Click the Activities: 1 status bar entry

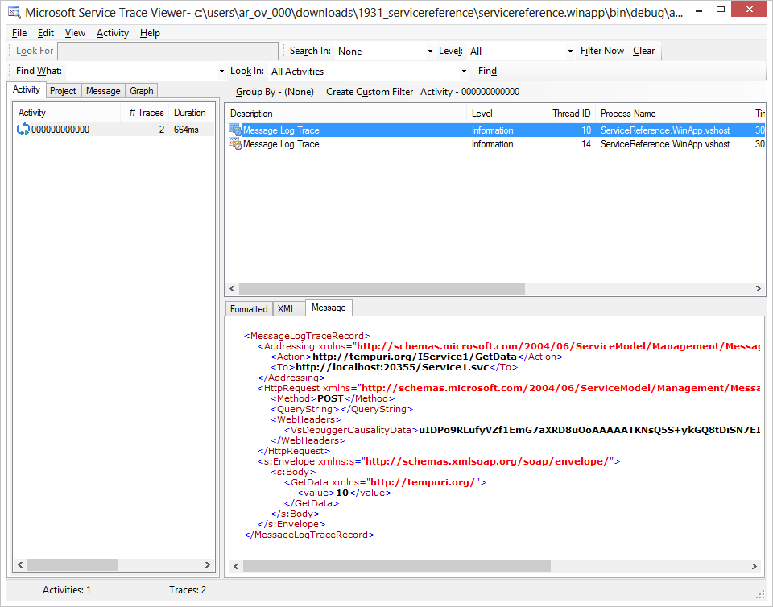pos(67,590)
